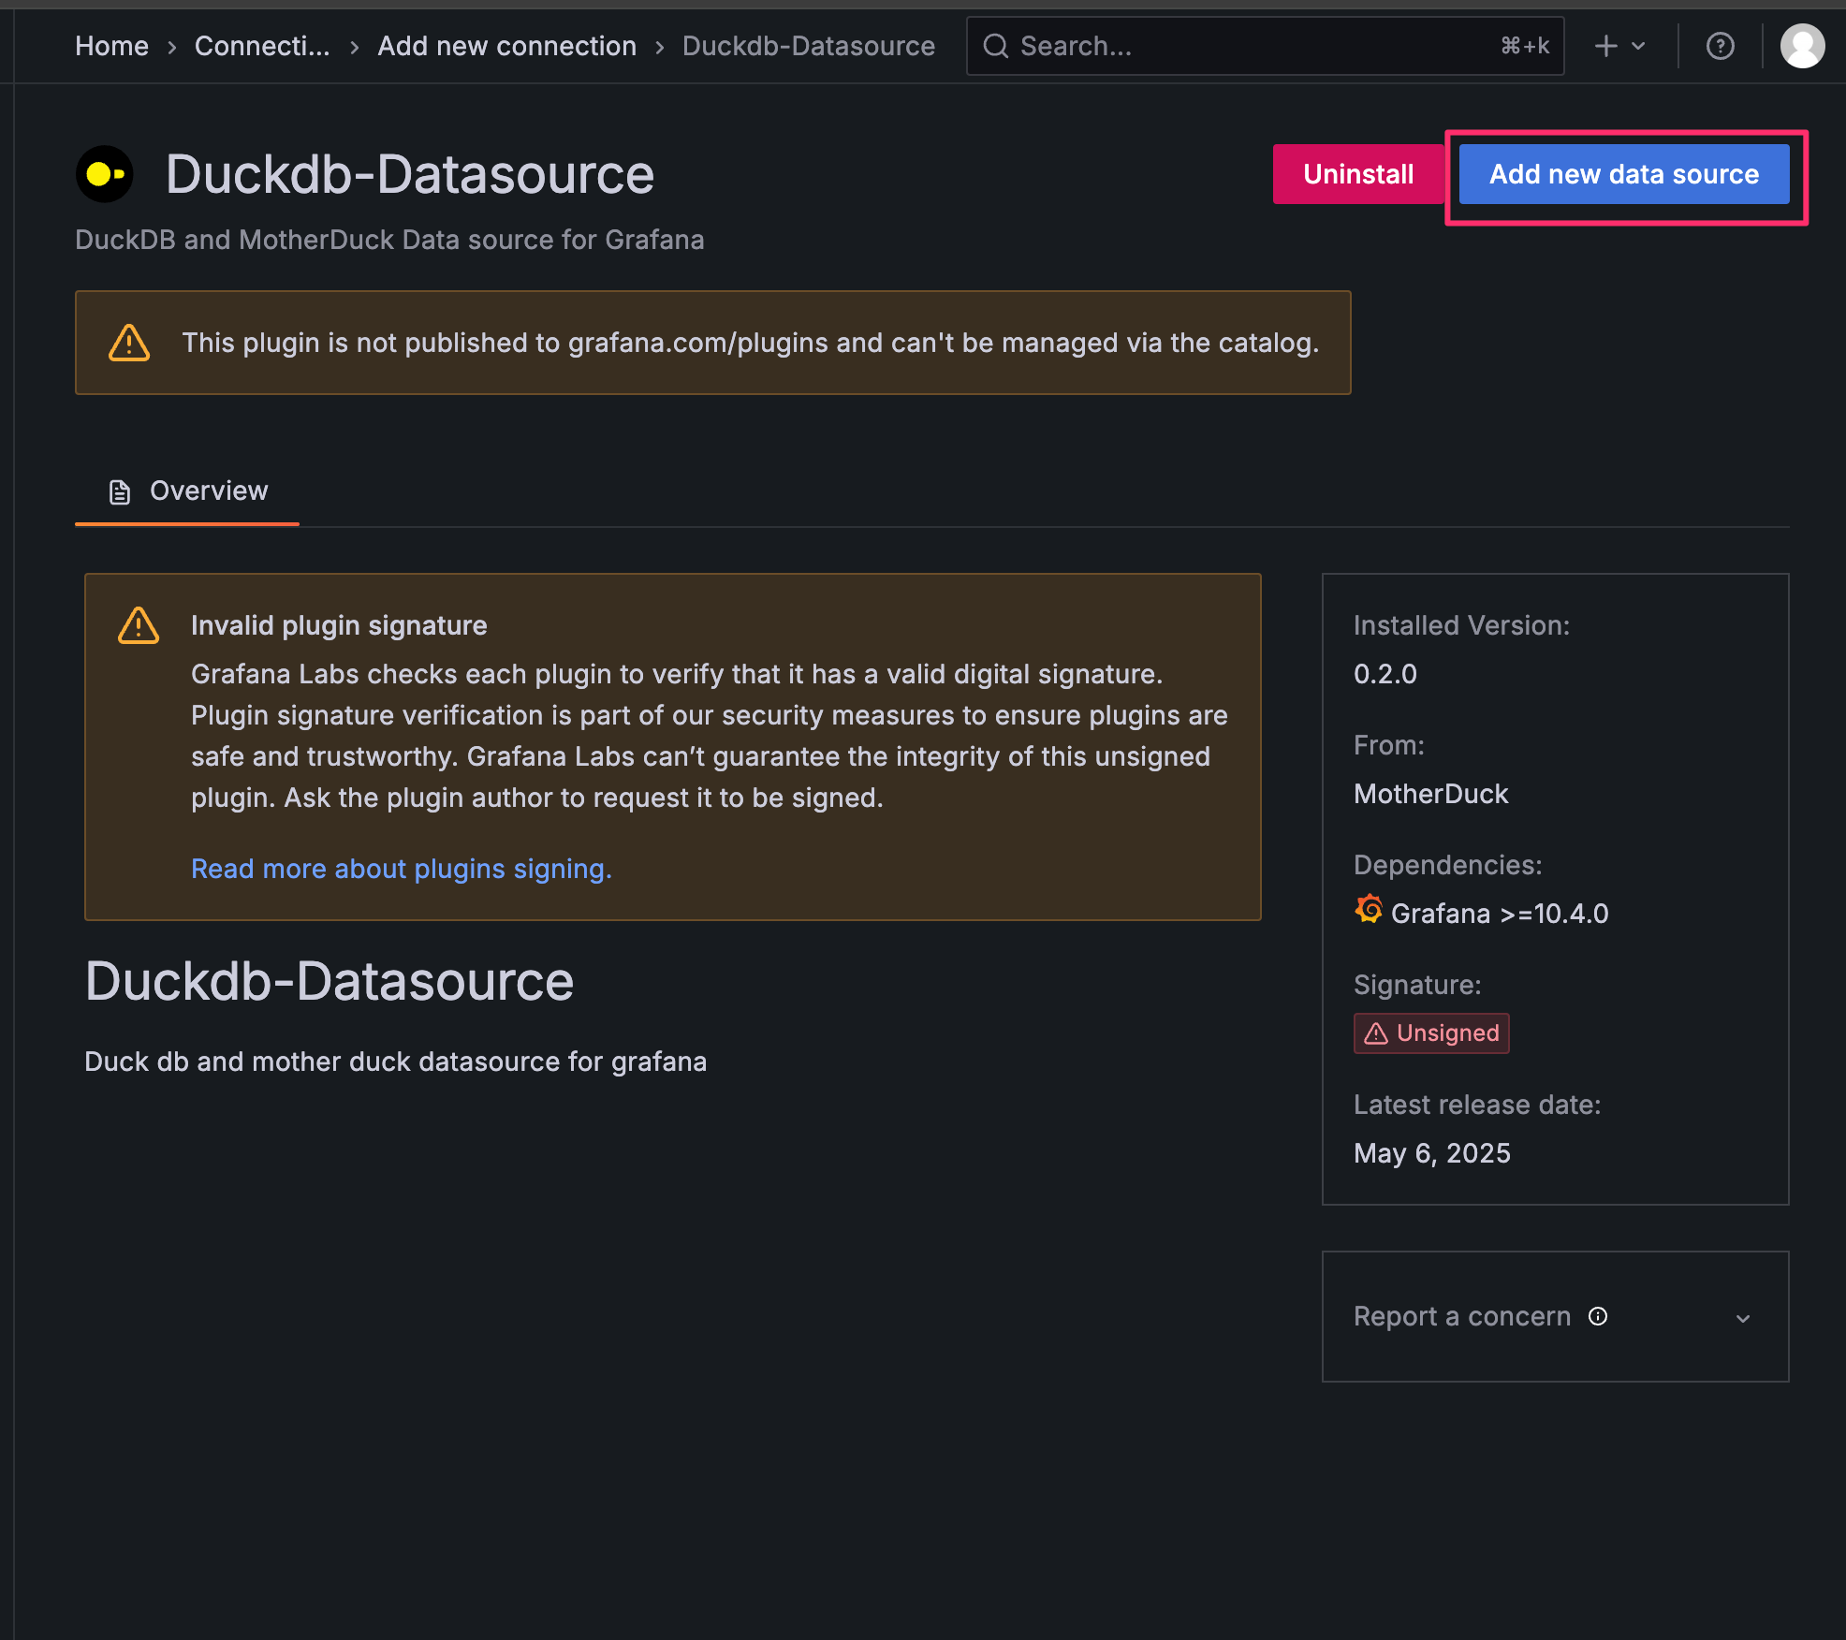Click warning icon in unpublished plugin banner

(129, 343)
